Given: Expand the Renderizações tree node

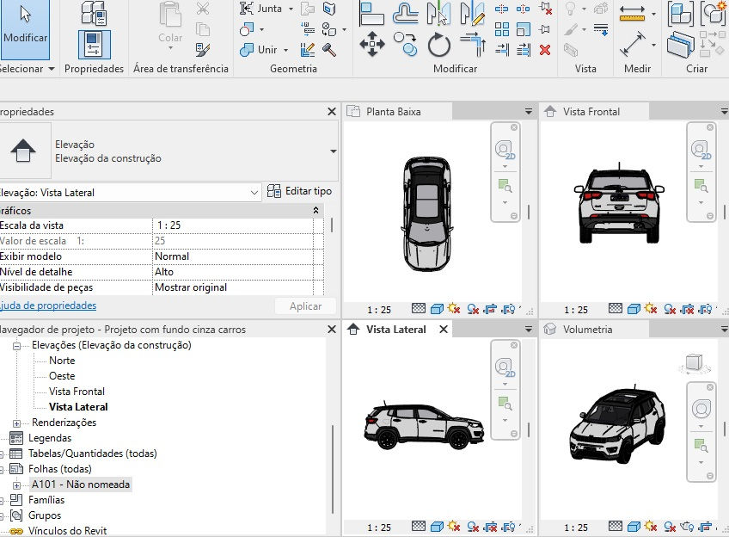Looking at the screenshot, I should 16,423.
